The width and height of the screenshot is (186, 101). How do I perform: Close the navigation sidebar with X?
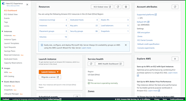(27, 4)
